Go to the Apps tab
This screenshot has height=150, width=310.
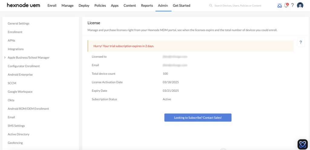(x=115, y=5)
